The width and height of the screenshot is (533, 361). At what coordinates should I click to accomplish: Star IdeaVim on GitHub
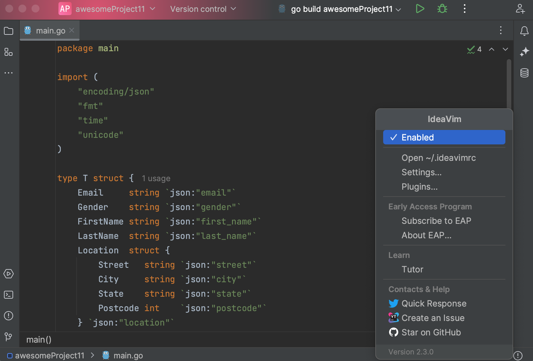pyautogui.click(x=431, y=332)
